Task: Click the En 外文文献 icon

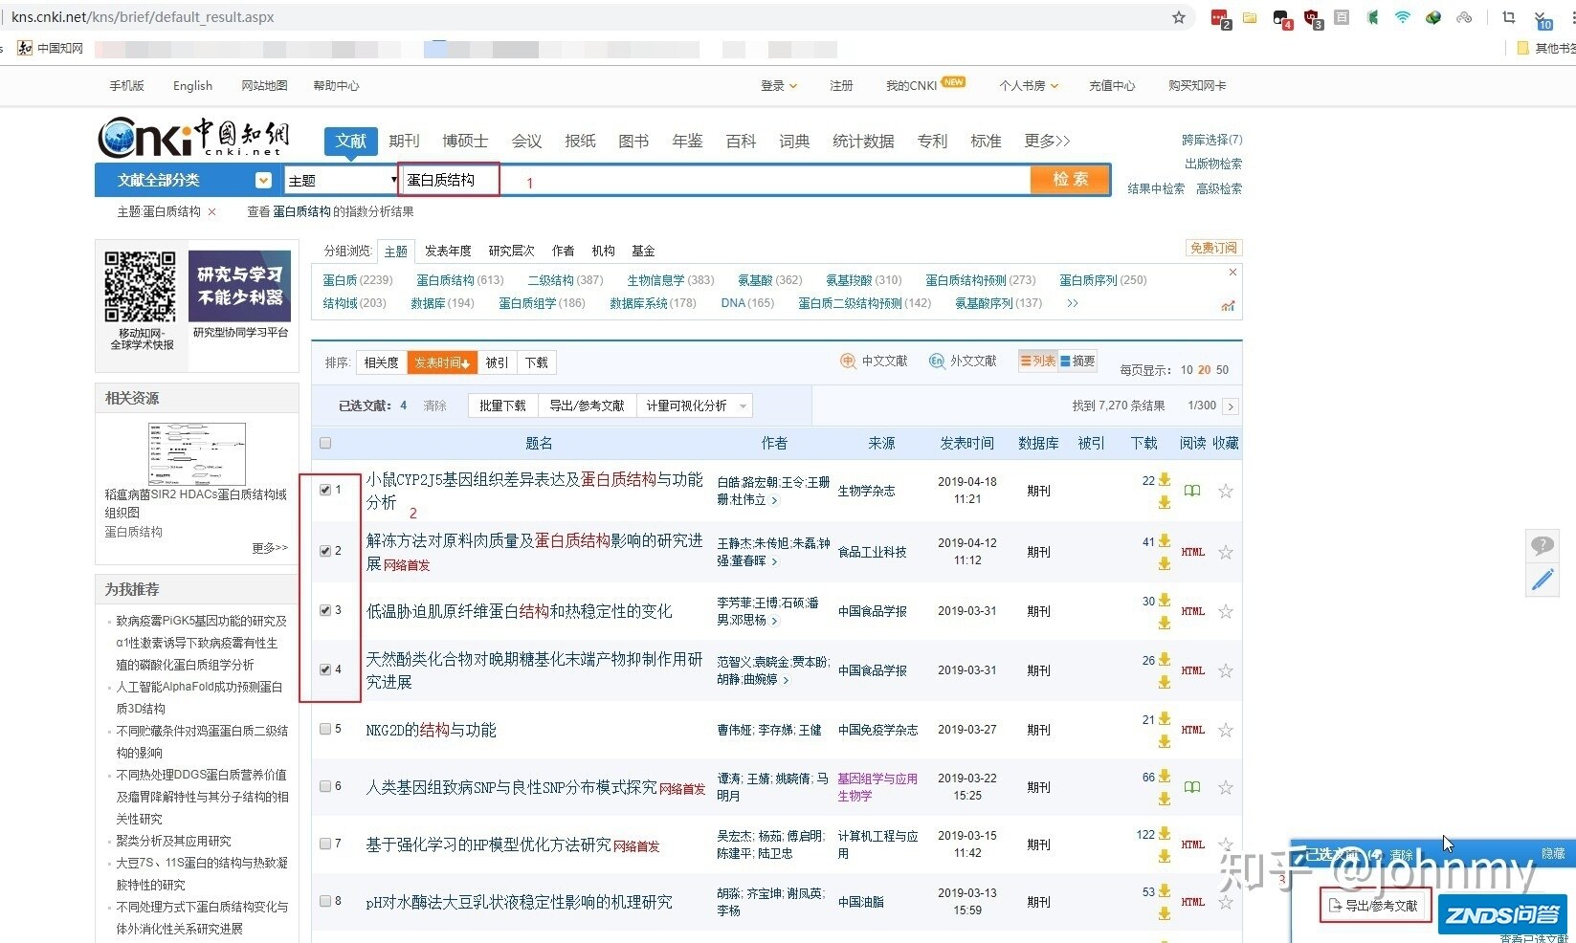Action: [939, 361]
